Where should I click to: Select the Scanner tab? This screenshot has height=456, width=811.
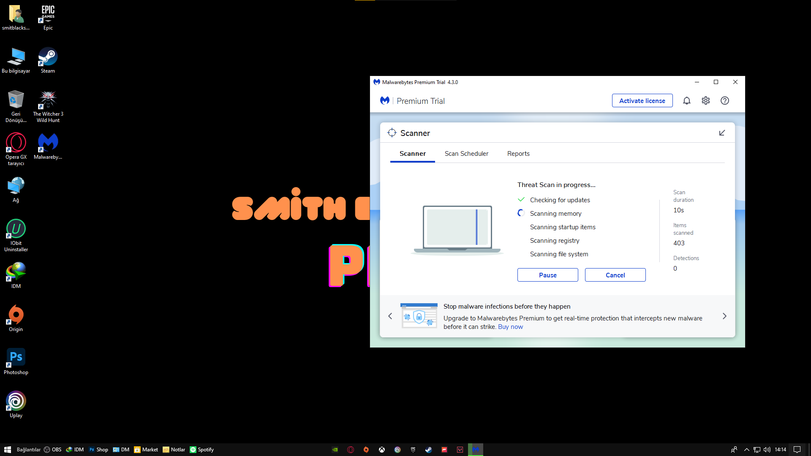pyautogui.click(x=413, y=154)
